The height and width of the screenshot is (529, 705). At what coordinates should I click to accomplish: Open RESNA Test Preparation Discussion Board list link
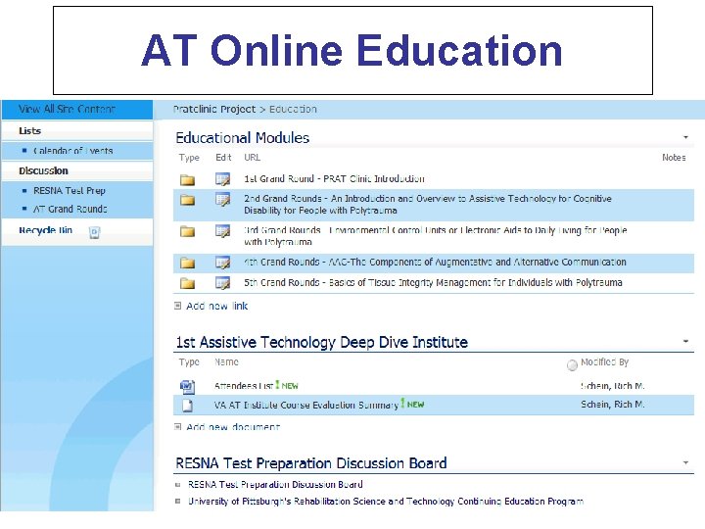coord(275,485)
